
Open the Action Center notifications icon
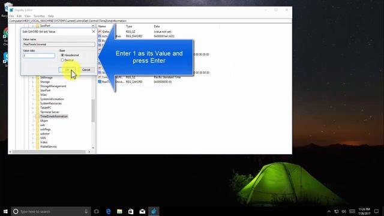(x=376, y=211)
